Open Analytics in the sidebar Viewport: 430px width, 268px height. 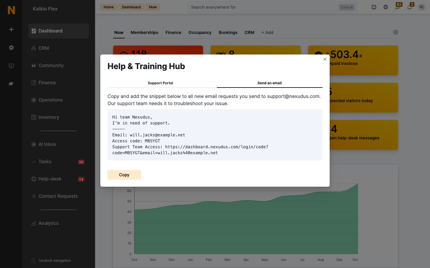click(59, 223)
